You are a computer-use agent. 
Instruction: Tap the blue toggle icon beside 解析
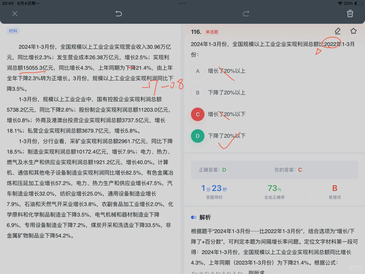coord(194,217)
